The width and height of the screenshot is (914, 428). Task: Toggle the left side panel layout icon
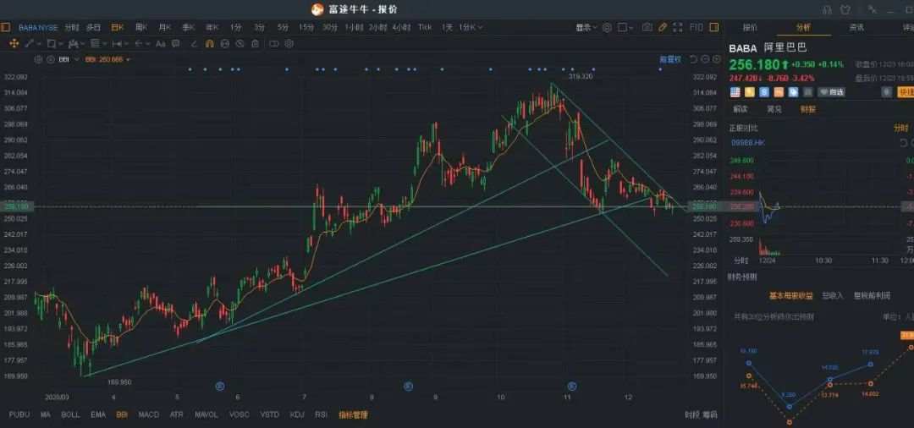pos(5,27)
